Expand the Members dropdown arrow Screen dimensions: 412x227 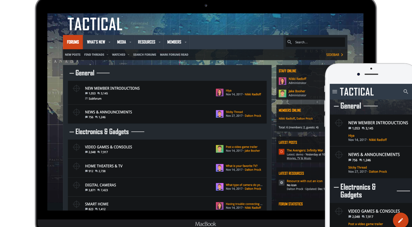[x=186, y=42]
